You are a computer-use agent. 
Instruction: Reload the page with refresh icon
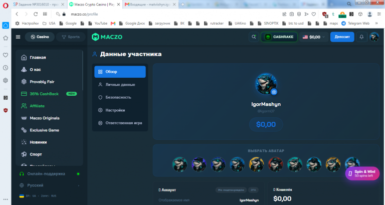[36, 14]
